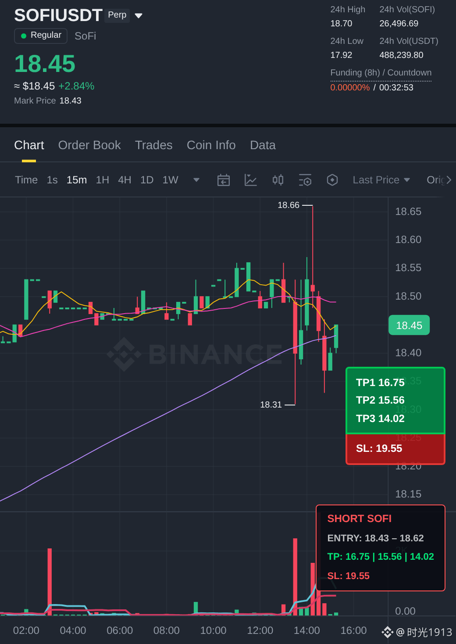The height and width of the screenshot is (644, 456).
Task: Tap the 18.66 high price marker
Action: tap(289, 205)
